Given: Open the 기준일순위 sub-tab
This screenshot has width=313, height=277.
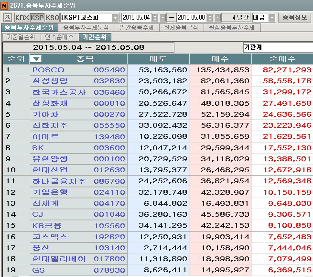Looking at the screenshot, I should pyautogui.click(x=21, y=37).
